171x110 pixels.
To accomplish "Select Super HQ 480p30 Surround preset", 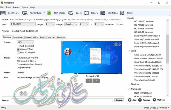I will click(x=147, y=46).
